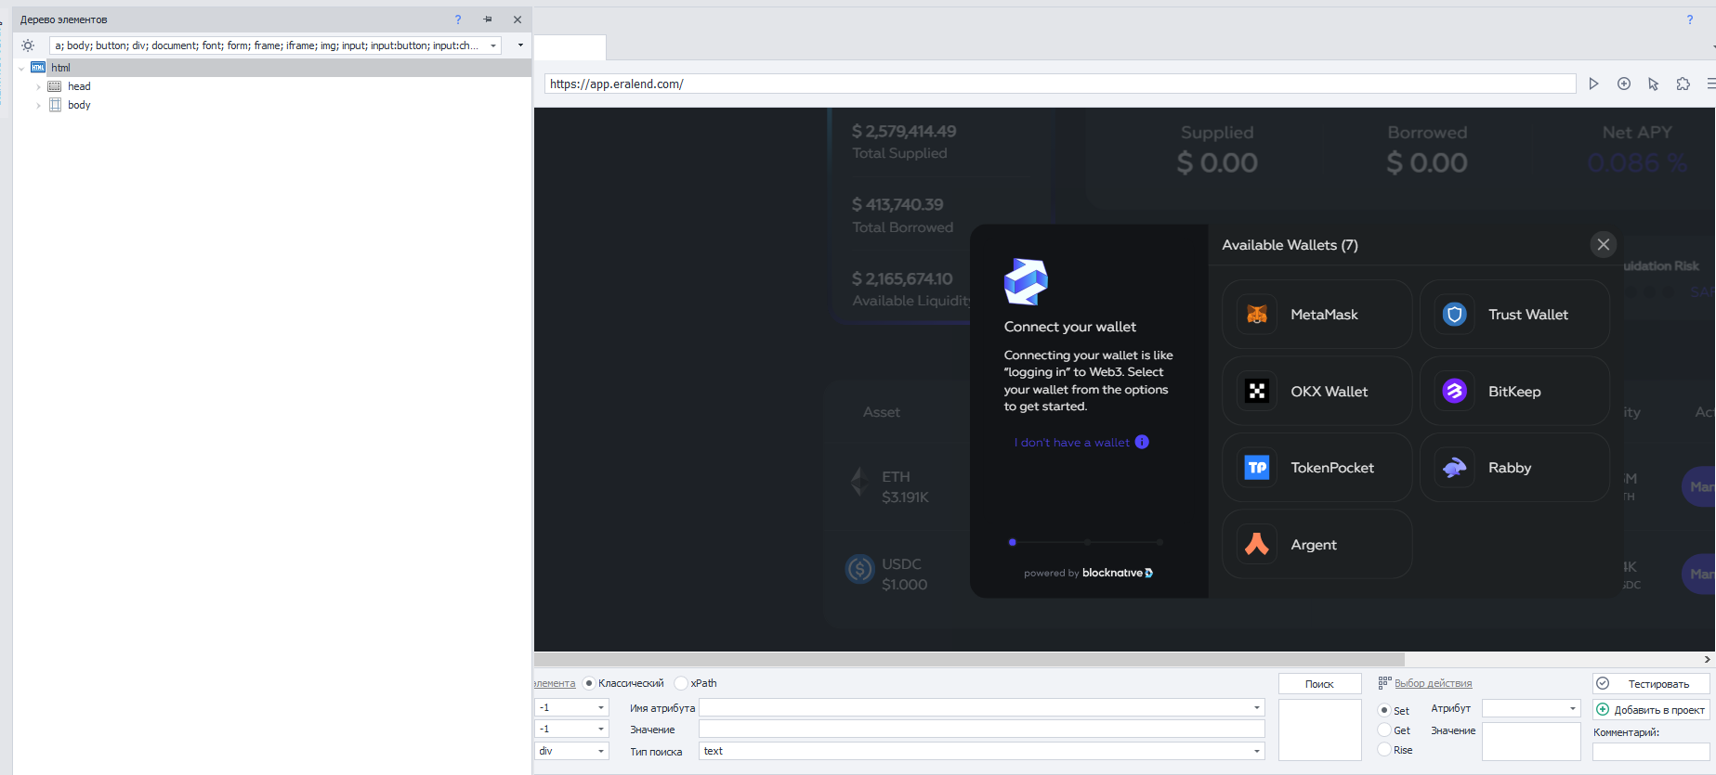Focus the Значение search value field
This screenshot has width=1716, height=775.
[x=982, y=730]
